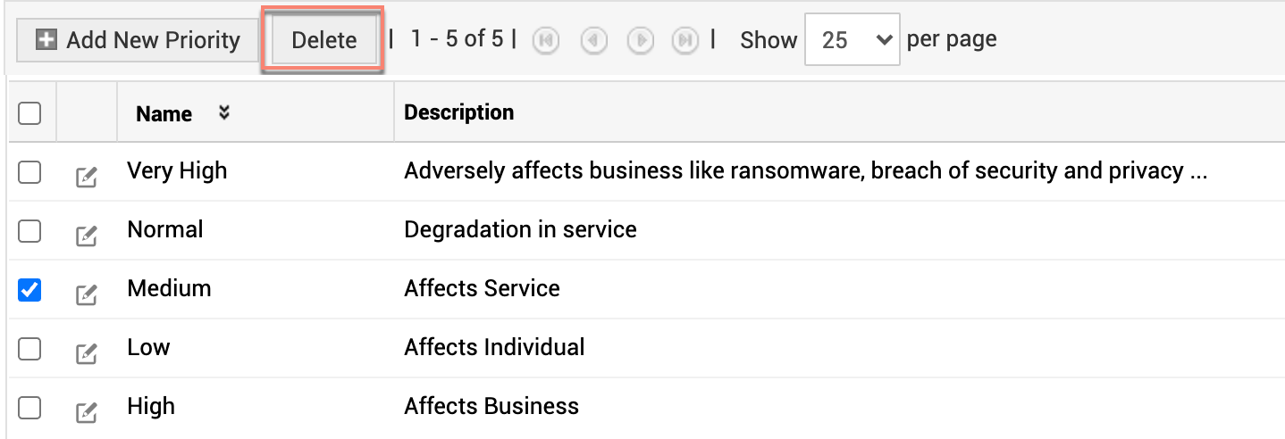Image resolution: width=1285 pixels, height=439 pixels.
Task: Toggle the select-all checkbox in header
Action: coord(29,113)
